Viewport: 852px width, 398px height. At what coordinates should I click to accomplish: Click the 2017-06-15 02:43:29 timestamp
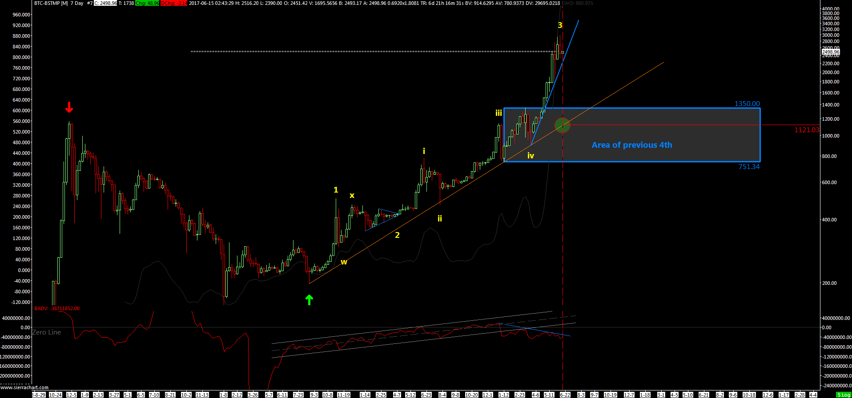[x=211, y=3]
